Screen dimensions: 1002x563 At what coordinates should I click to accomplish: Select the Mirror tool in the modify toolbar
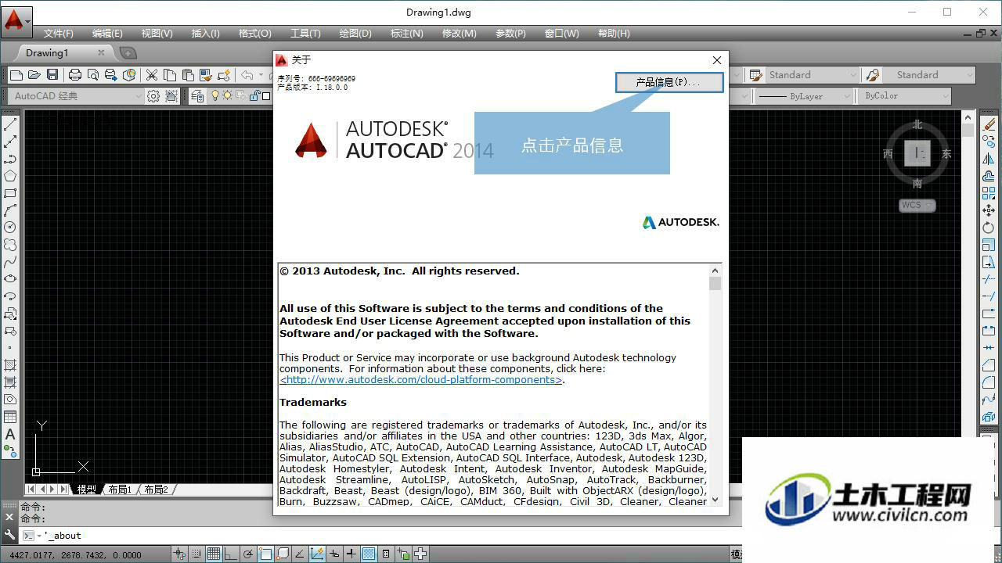(x=989, y=159)
